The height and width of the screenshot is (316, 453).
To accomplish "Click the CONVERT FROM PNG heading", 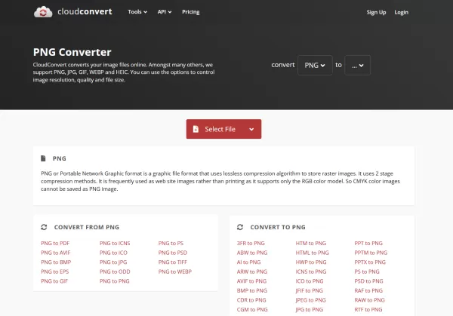I will (87, 228).
